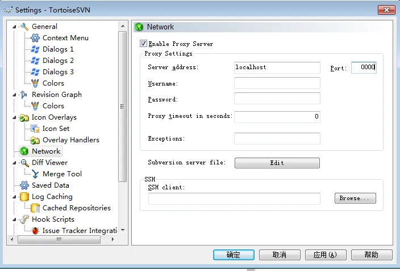Click the 取消 (Cancel) button
This screenshot has width=400, height=271.
(x=280, y=255)
